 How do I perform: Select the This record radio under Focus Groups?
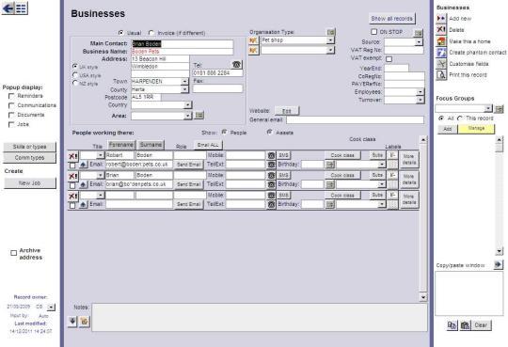[460, 118]
